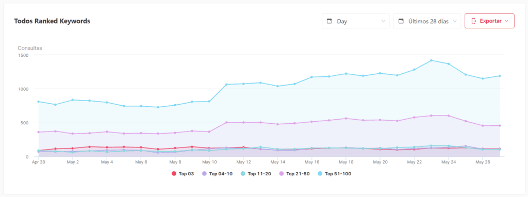This screenshot has width=528, height=197.
Task: Click the May 18 x-axis label
Action: [346, 162]
